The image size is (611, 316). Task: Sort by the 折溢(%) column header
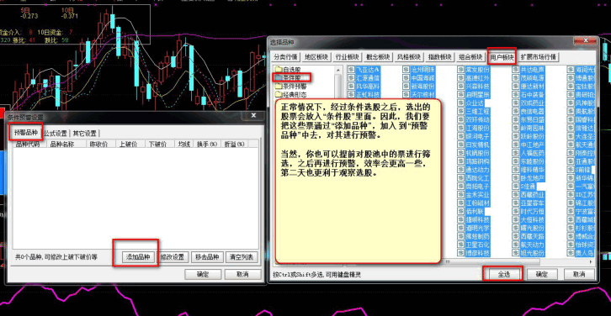[x=235, y=144]
